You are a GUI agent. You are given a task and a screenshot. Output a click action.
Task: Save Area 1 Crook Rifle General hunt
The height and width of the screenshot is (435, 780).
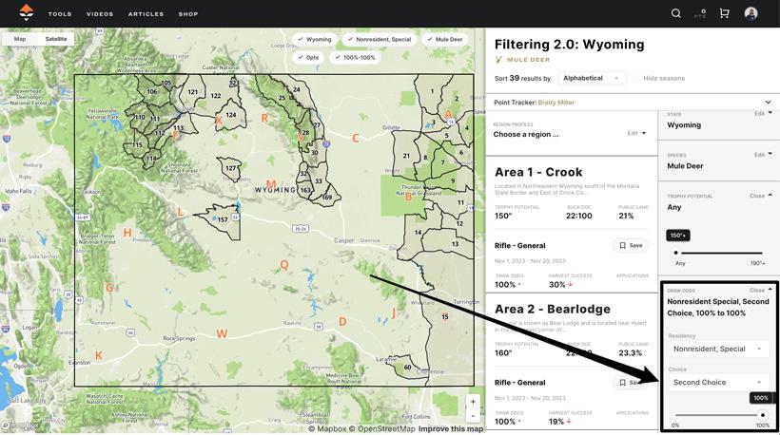[x=631, y=245]
